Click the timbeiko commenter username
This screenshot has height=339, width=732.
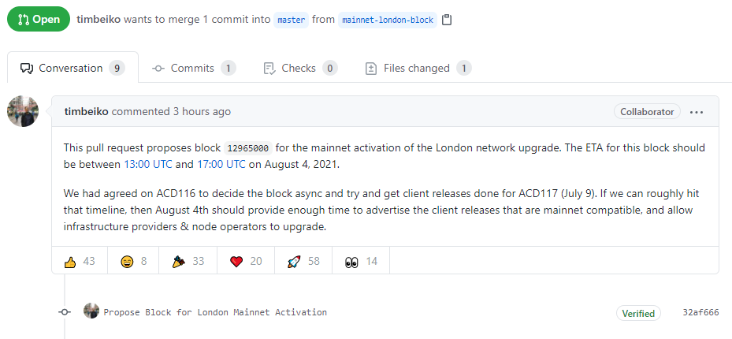[x=87, y=112]
